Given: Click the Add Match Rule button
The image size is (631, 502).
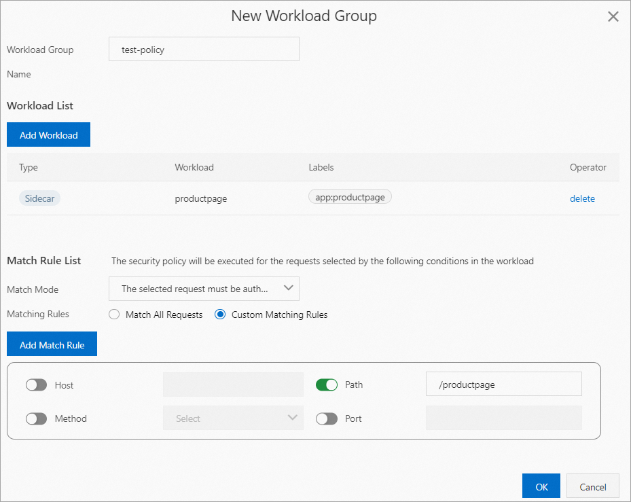Looking at the screenshot, I should [52, 344].
